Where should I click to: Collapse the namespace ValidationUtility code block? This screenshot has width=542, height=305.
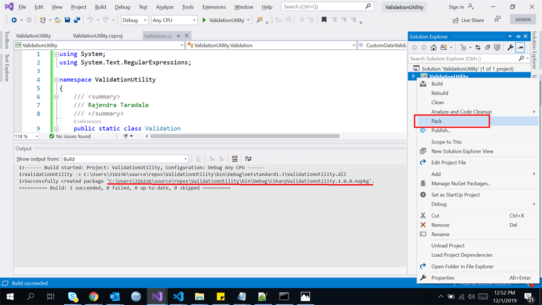56,79
